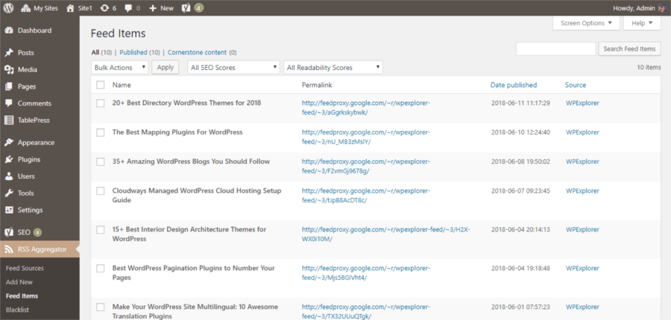The image size is (671, 320).
Task: Click Howdy, Admin account text
Action: 634,8
